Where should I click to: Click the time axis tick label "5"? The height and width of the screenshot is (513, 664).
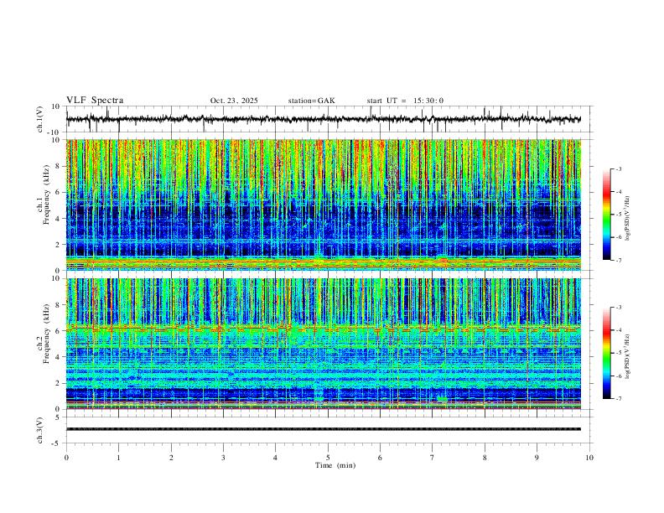328,458
